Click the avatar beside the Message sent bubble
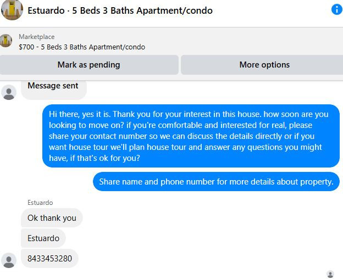 click(9, 92)
